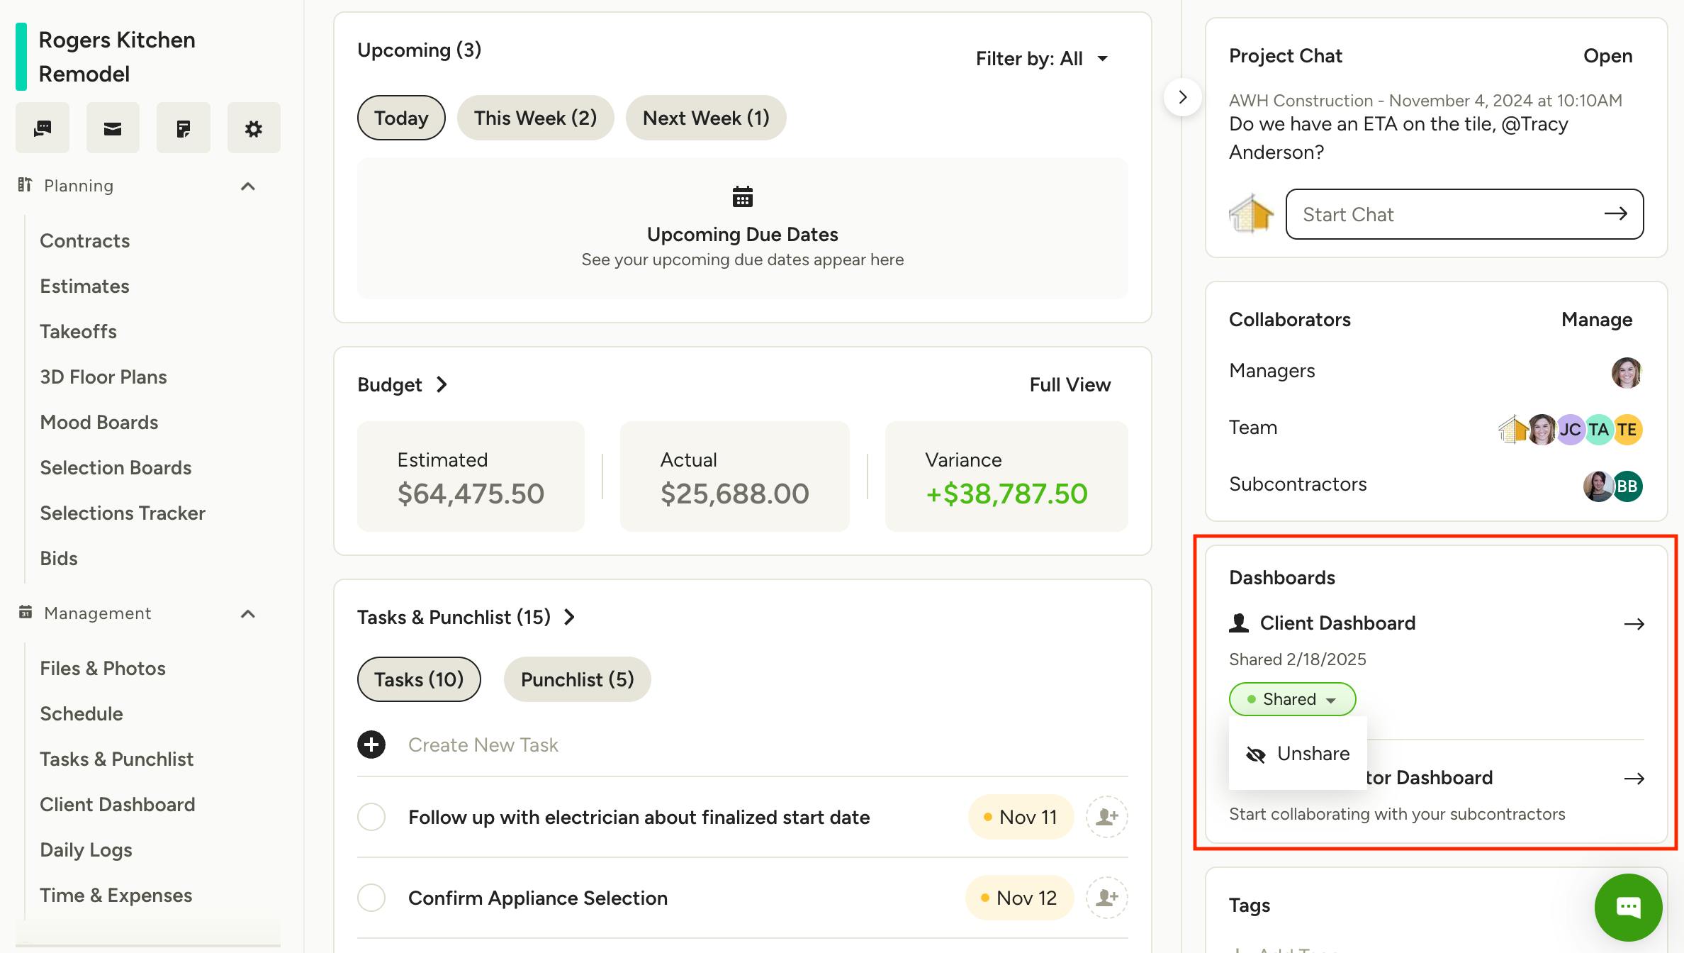Click Manage collaborators link
The width and height of the screenshot is (1684, 953).
(x=1596, y=320)
